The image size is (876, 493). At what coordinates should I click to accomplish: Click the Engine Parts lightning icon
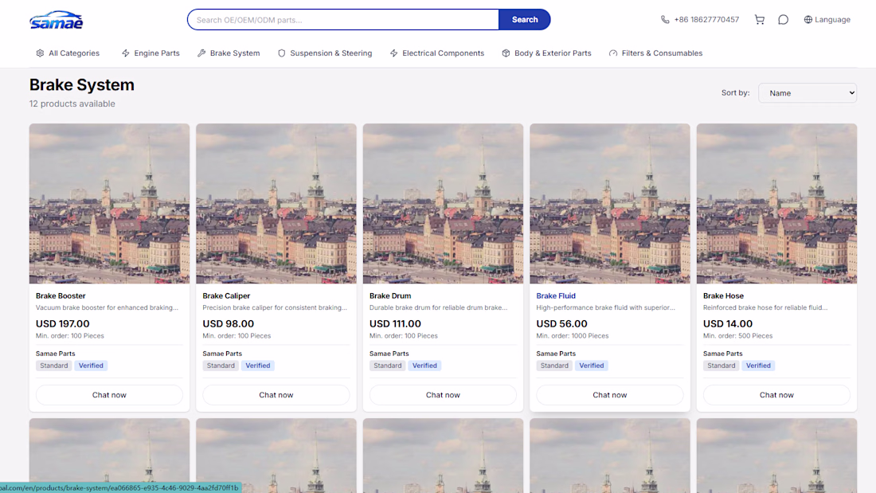(126, 53)
